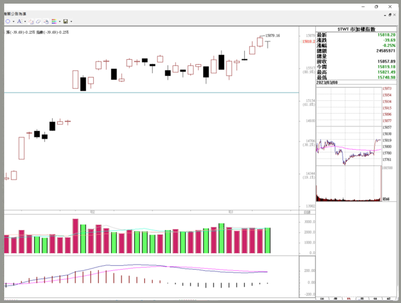
Task: Click the save floppy disk icon
Action: (x=66, y=21)
